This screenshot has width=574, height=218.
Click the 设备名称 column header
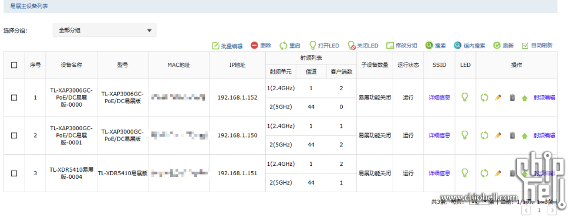pyautogui.click(x=72, y=65)
